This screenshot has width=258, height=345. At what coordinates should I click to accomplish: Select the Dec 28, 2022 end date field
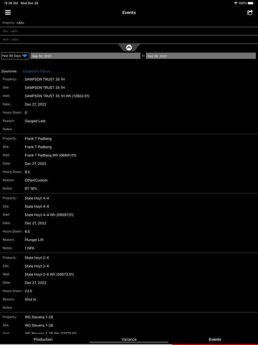(201, 56)
